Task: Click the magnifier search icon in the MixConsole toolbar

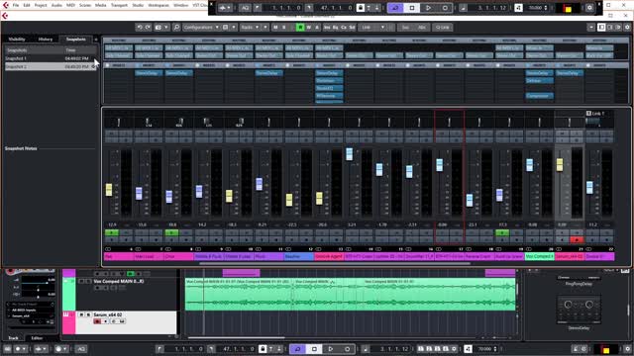Action: 176,28
